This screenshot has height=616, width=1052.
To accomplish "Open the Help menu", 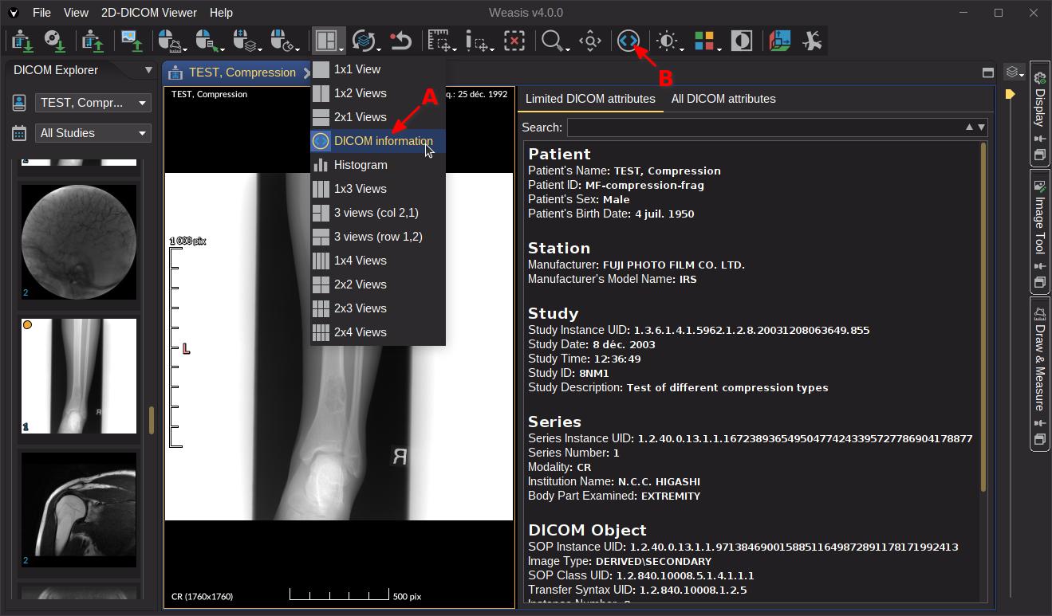I will coord(221,13).
